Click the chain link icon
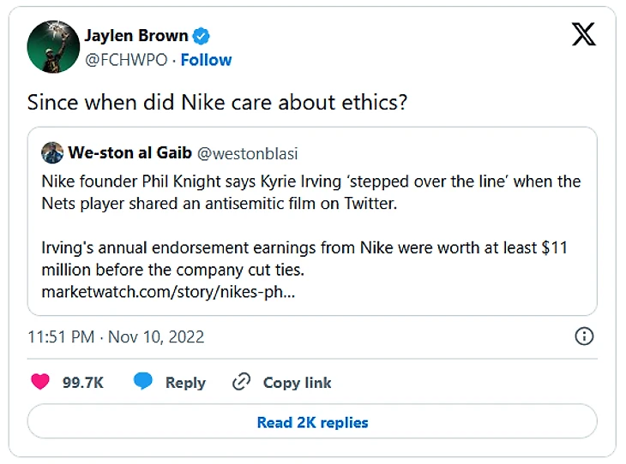Image resolution: width=626 pixels, height=464 pixels. click(242, 382)
